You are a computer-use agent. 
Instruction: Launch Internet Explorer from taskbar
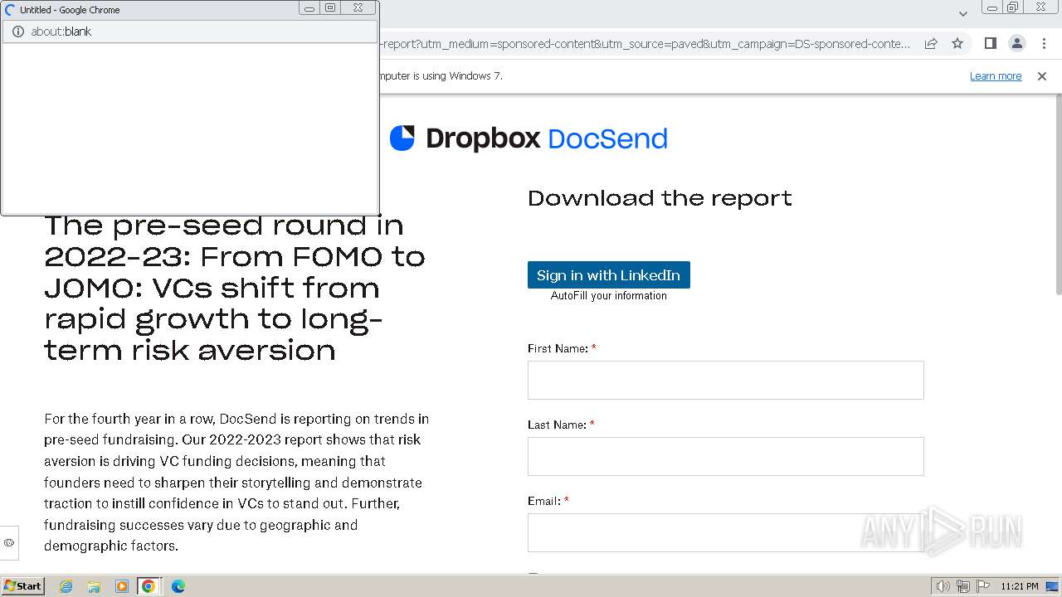[x=66, y=586]
